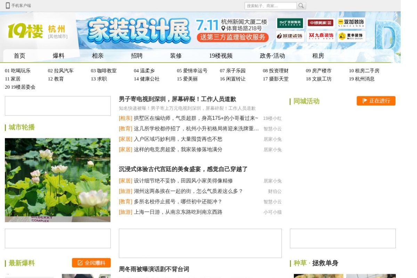Screen dimensions: 417x278
Task: Open the 爆料 navigation tab
Action: [58, 56]
